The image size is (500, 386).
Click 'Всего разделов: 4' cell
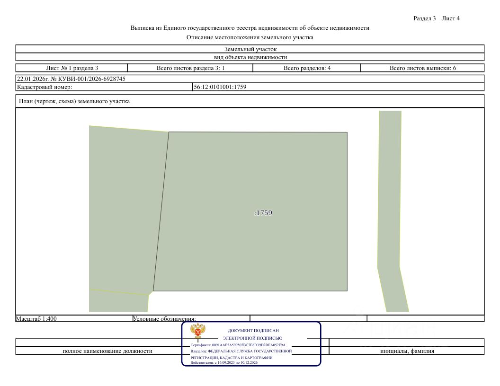(307, 68)
